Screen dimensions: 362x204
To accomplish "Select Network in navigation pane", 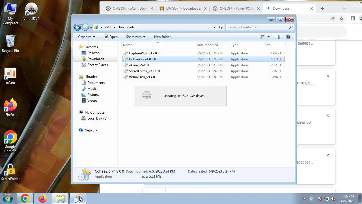I will [91, 130].
